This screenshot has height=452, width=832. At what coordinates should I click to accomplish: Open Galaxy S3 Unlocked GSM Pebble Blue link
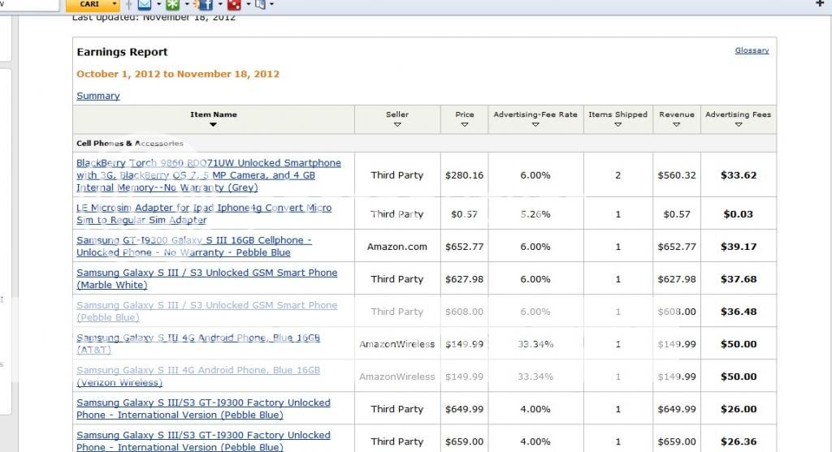207,311
